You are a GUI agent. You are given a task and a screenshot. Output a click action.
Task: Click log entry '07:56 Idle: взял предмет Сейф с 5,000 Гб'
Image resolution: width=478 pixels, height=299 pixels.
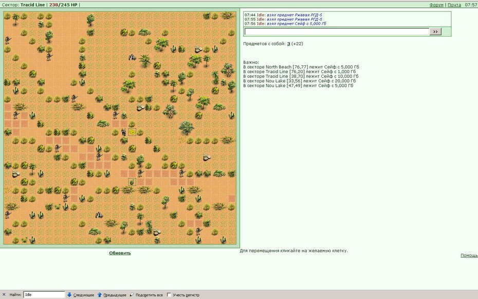(285, 24)
